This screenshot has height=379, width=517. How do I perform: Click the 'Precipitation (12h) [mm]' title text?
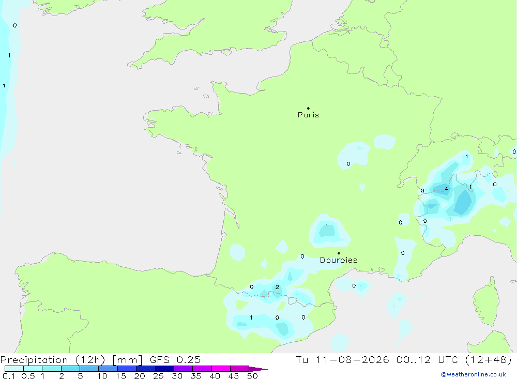tap(71, 359)
